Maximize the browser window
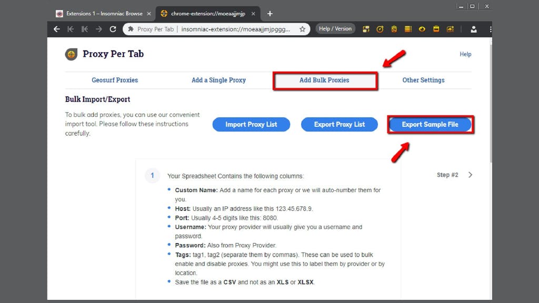The height and width of the screenshot is (303, 539). point(472,6)
